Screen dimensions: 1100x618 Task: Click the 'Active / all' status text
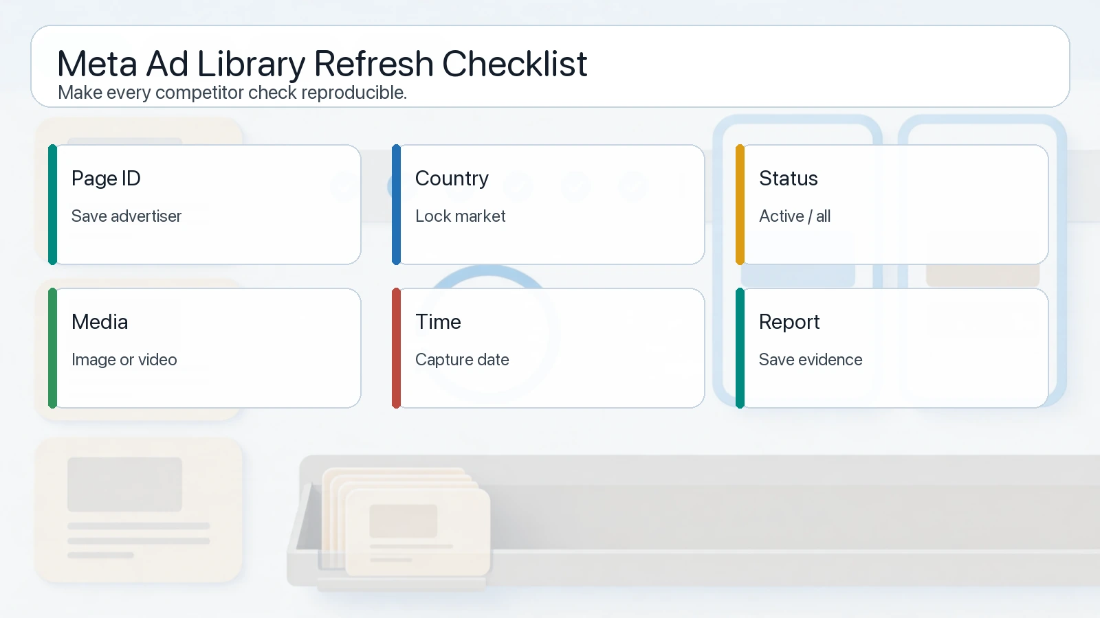click(795, 216)
